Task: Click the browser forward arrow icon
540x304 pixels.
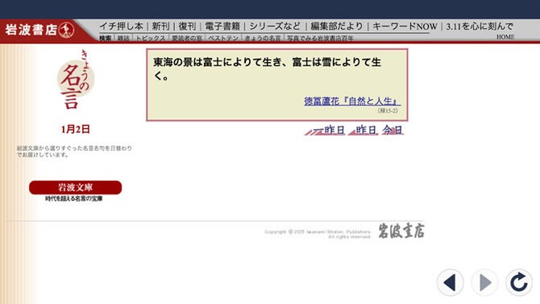Action: 484,282
